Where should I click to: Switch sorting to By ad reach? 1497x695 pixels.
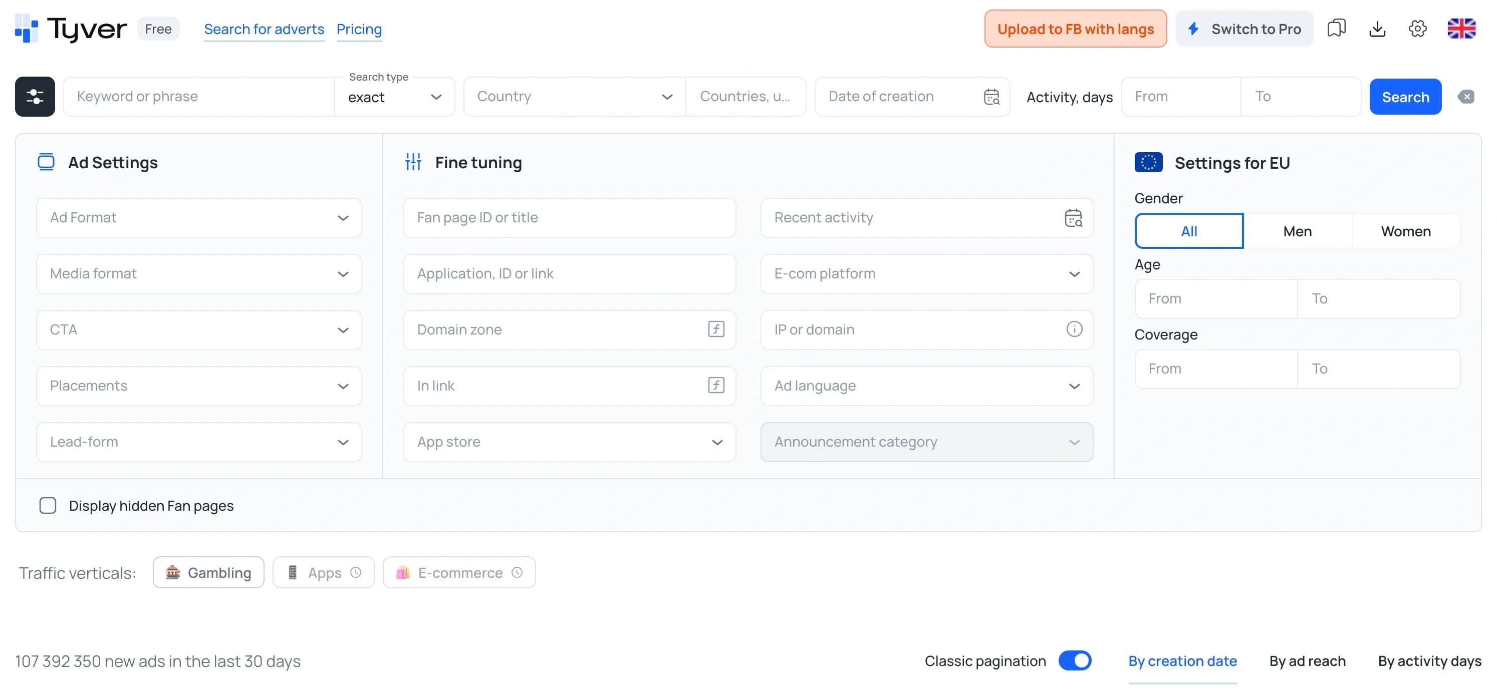click(x=1307, y=661)
